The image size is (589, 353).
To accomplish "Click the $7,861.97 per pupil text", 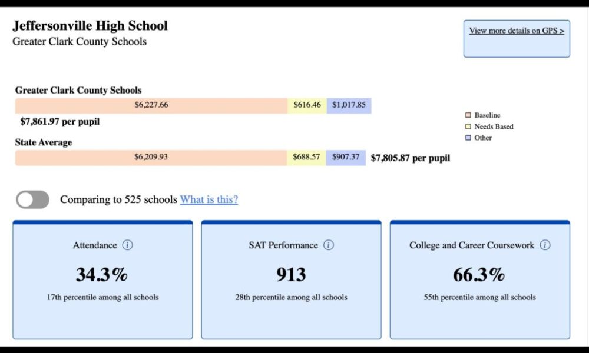I will pyautogui.click(x=60, y=122).
